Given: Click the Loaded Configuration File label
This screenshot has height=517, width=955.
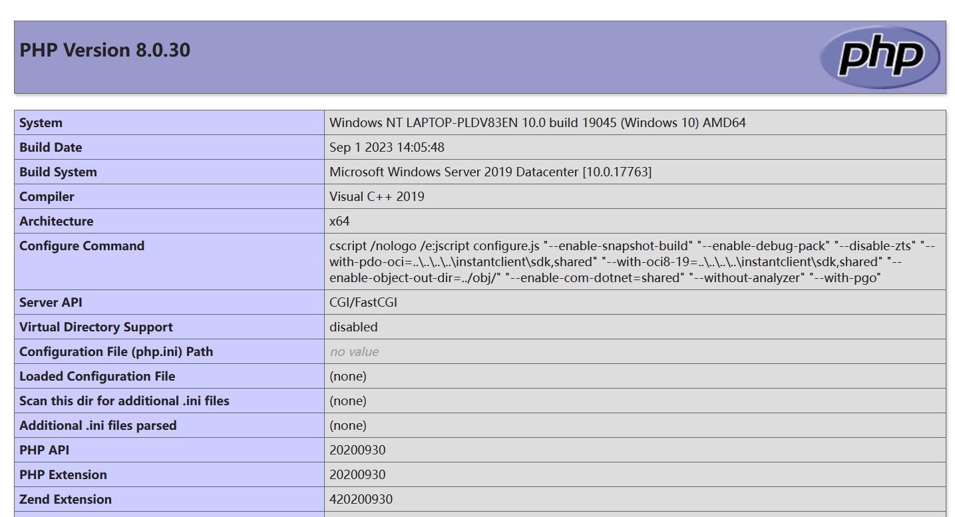Looking at the screenshot, I should pos(97,377).
